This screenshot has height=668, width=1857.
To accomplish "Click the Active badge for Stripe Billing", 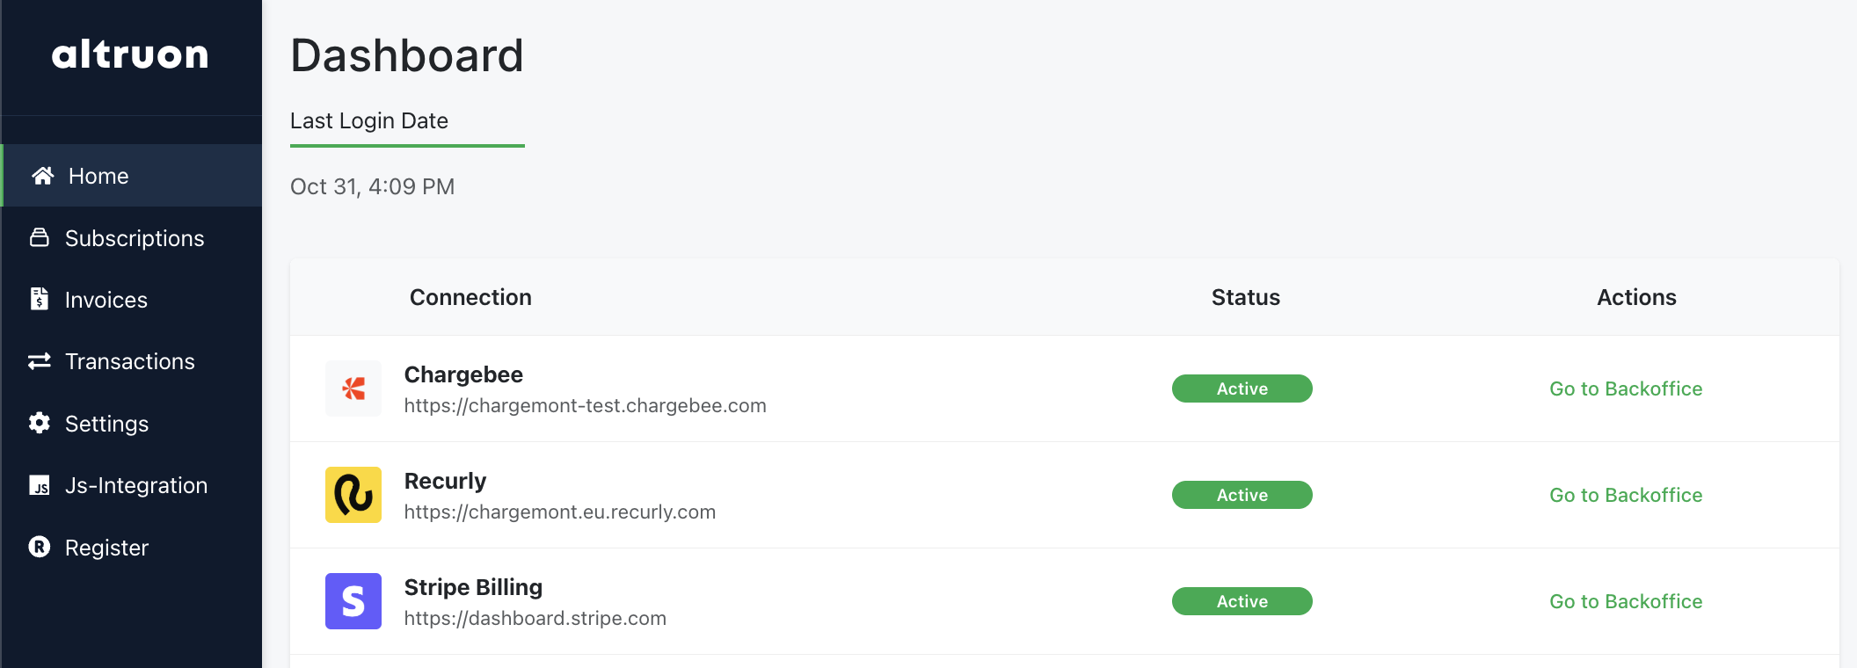I will [x=1241, y=601].
